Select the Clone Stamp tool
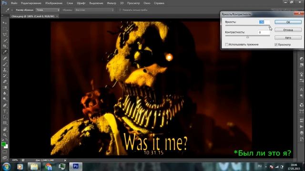Image resolution: width=305 pixels, height=171 pixels. (x=5, y=70)
